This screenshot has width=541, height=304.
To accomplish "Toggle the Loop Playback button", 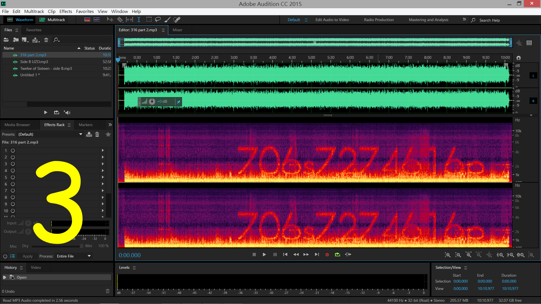I will (x=337, y=254).
